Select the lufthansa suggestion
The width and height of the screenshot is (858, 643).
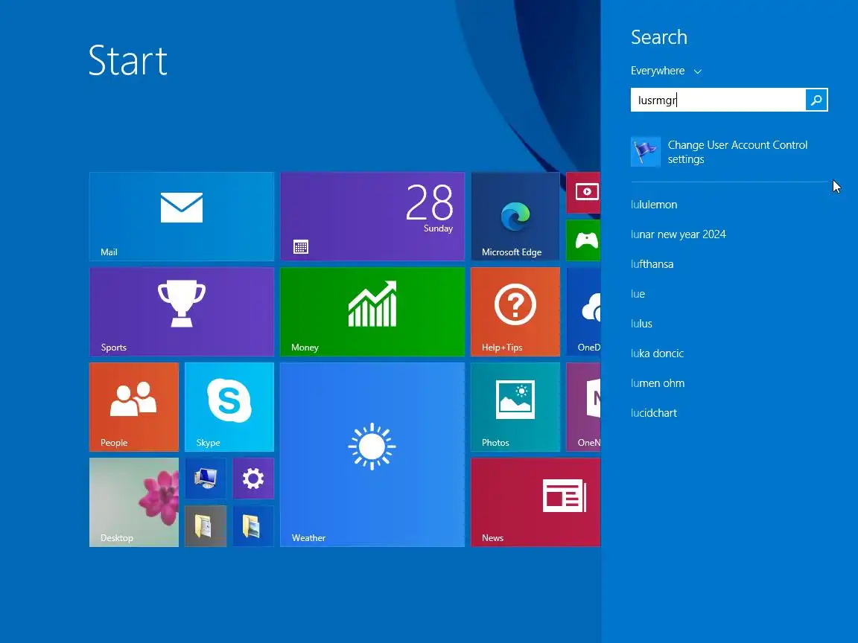pyautogui.click(x=652, y=264)
